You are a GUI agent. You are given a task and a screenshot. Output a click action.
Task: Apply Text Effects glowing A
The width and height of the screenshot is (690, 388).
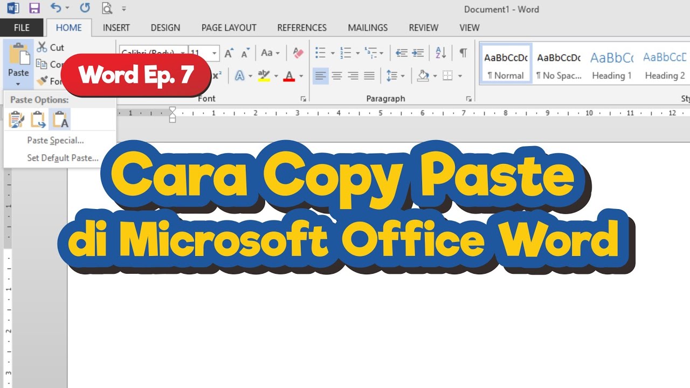tap(239, 75)
